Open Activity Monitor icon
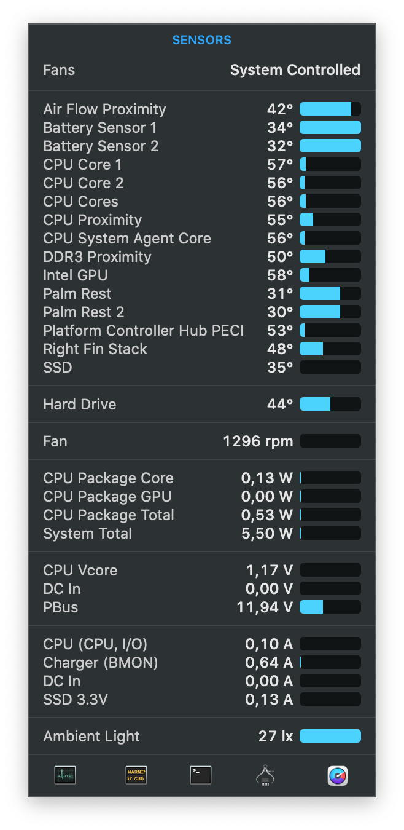Viewport: 404px width, 830px height. 64,775
